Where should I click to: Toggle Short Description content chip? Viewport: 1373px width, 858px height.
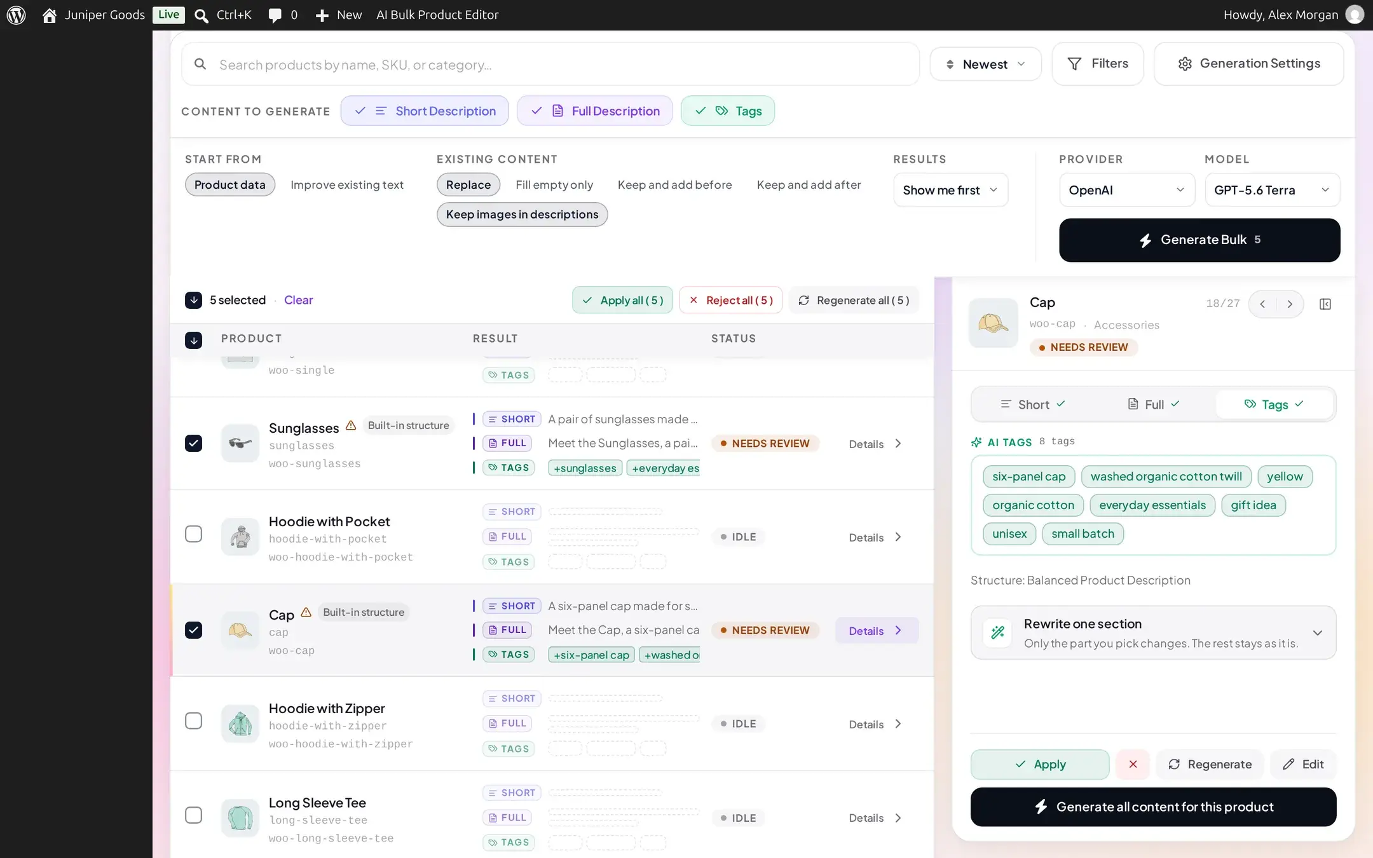coord(425,111)
